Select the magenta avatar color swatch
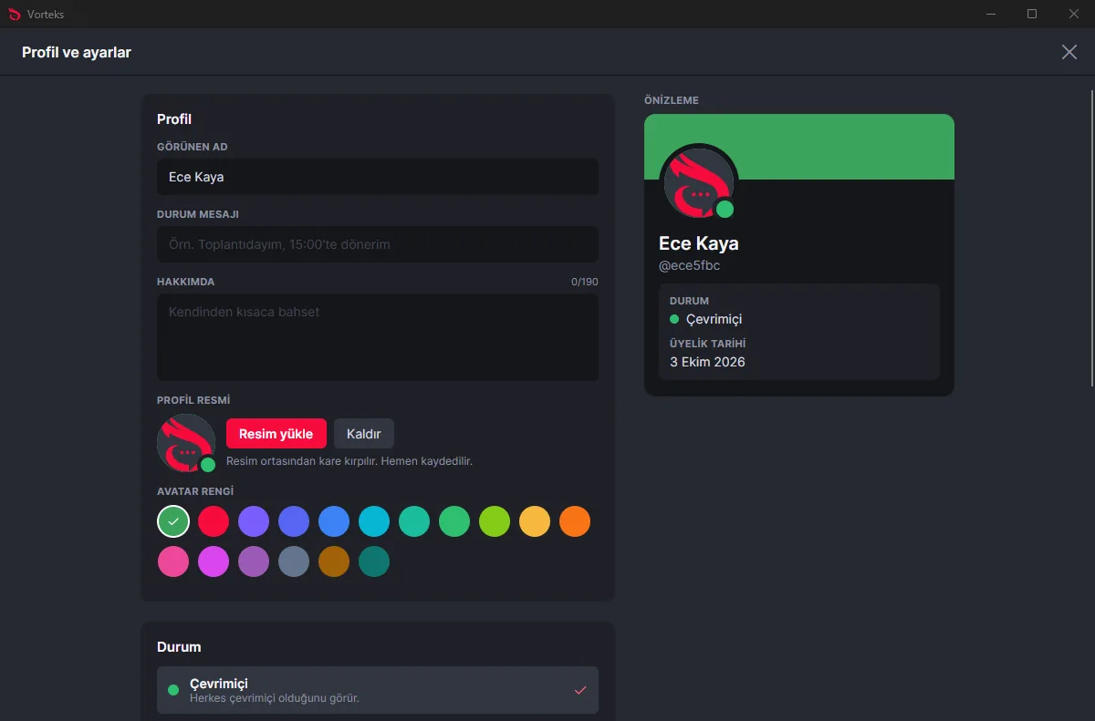This screenshot has width=1095, height=721. pos(214,561)
